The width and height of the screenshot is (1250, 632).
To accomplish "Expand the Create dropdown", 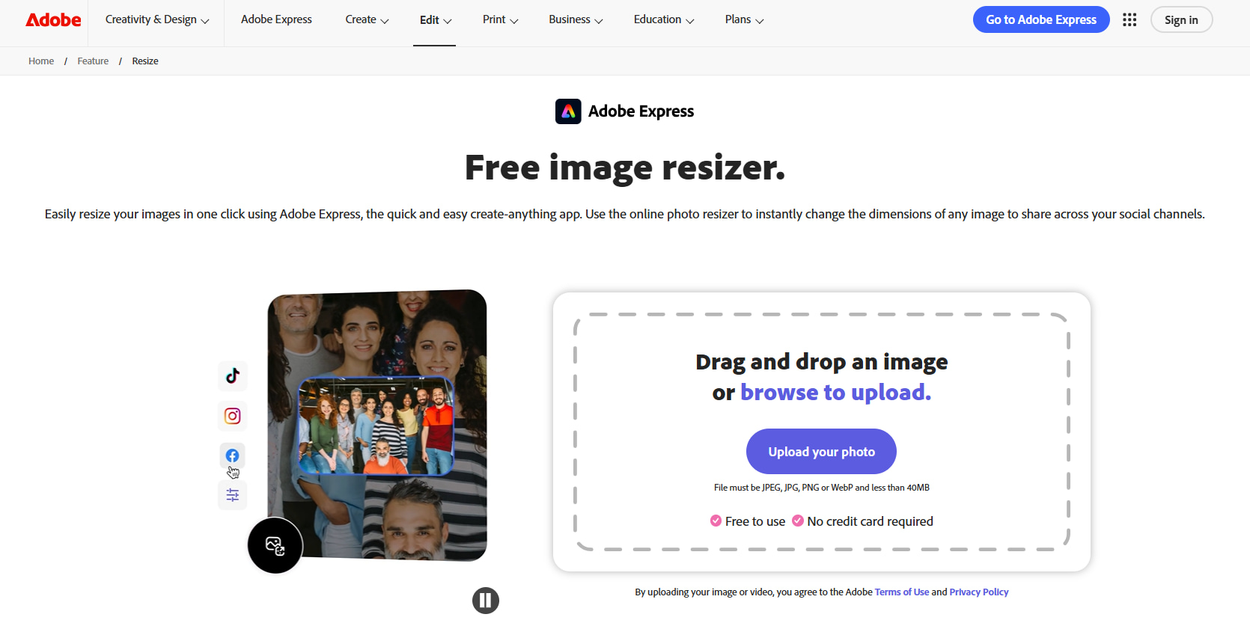I will [x=367, y=20].
